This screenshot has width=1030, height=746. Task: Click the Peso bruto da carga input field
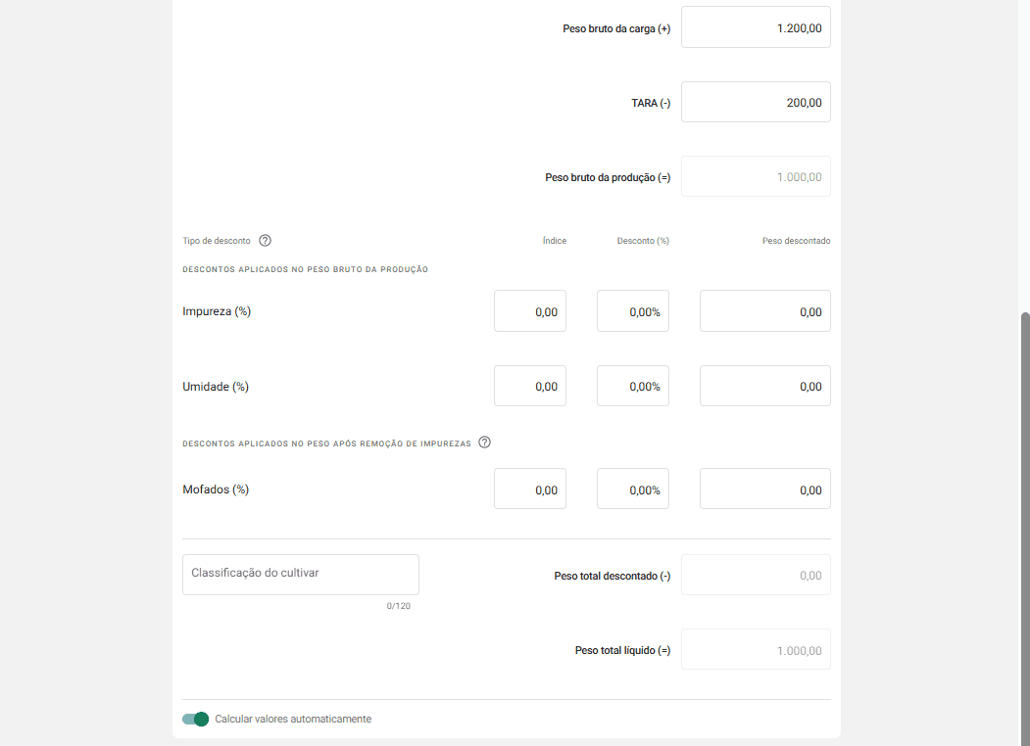[755, 27]
